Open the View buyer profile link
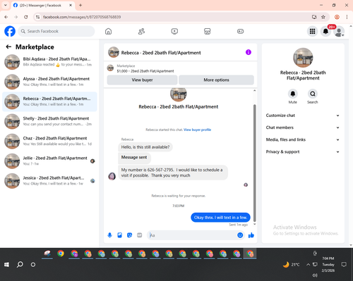 point(197,130)
